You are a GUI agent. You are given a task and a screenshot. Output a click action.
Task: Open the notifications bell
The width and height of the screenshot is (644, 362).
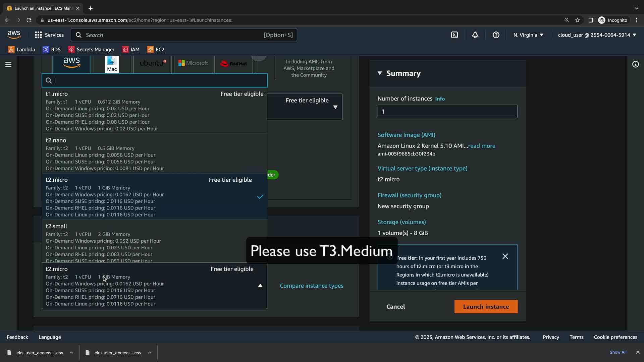[x=475, y=35]
